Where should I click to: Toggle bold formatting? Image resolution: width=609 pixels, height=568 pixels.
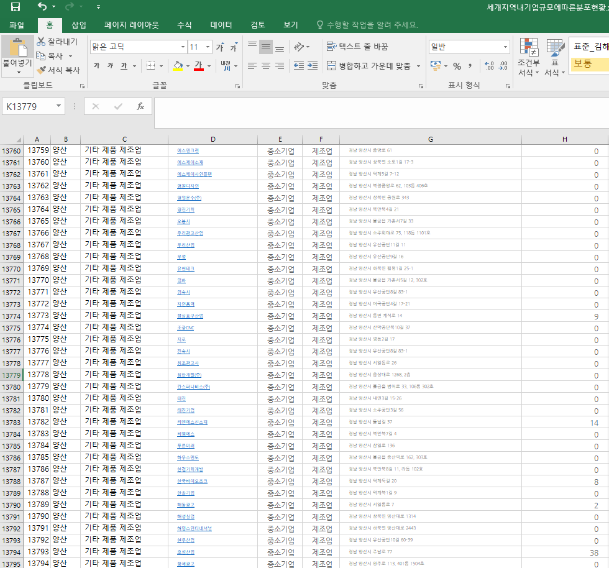(97, 66)
